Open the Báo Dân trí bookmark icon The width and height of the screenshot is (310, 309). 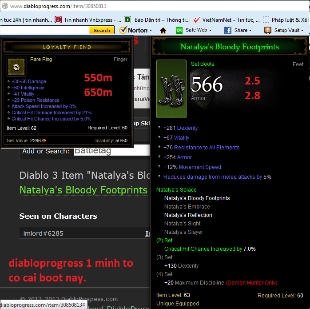coord(127,20)
